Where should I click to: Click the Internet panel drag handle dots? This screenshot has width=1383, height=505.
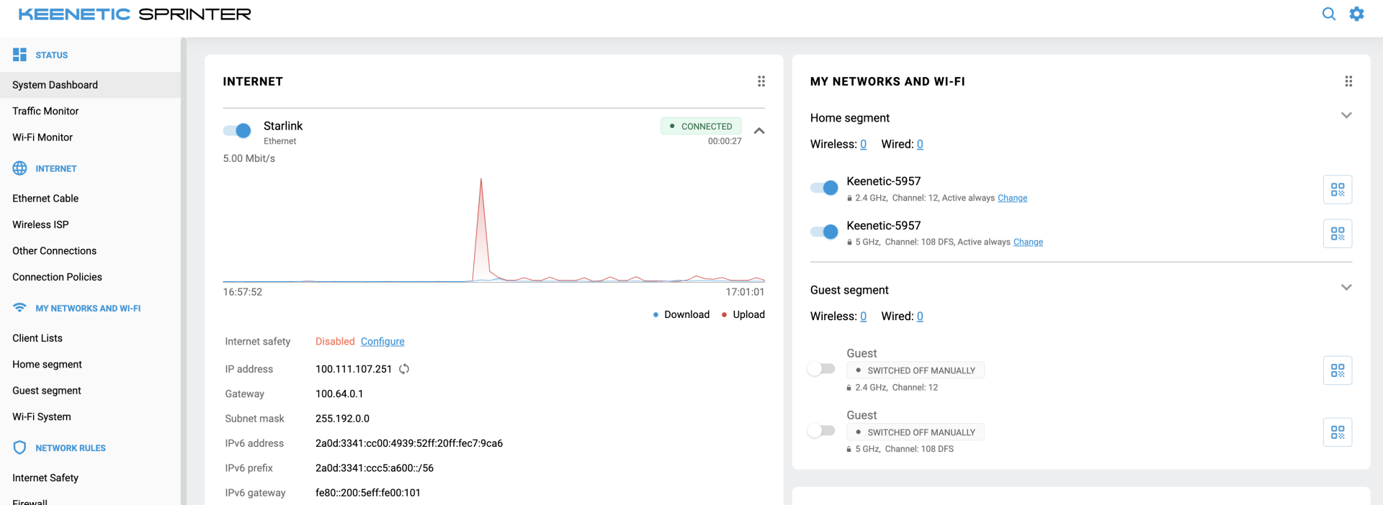click(761, 81)
